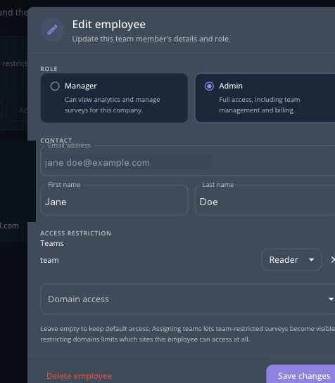The image size is (335, 383).
Task: Click the ACCESS RESTRICTION section heading
Action: pos(75,233)
